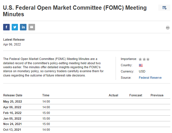Click the Release Date column header
This screenshot has height=133, width=172.
pos(13,95)
